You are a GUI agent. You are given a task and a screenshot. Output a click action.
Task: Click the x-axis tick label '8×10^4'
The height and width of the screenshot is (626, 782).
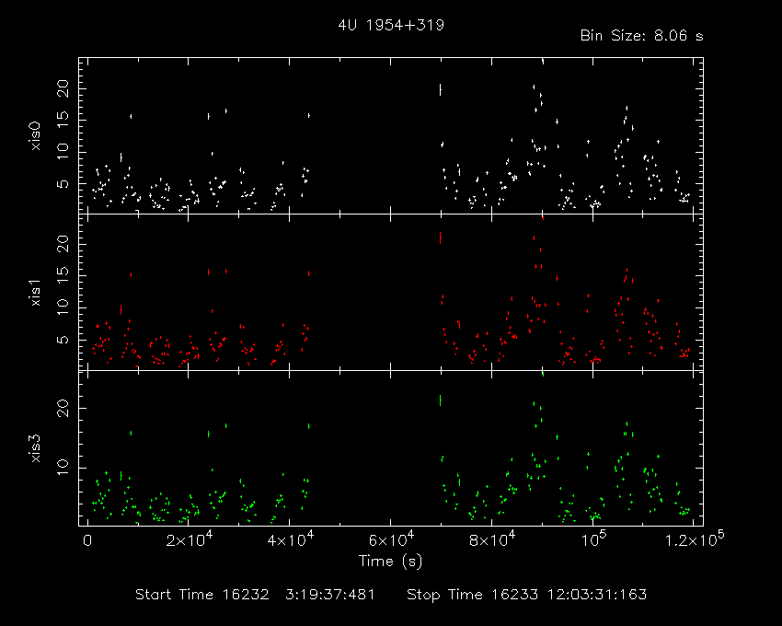pos(492,539)
